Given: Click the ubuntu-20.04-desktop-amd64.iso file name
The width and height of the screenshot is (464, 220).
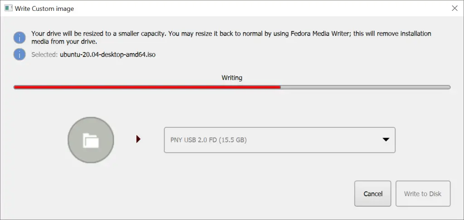Looking at the screenshot, I should pos(108,55).
